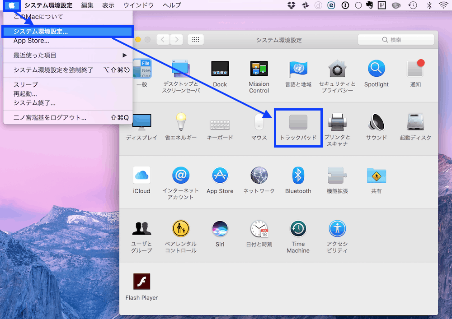The height and width of the screenshot is (319, 452).
Task: Open the 通知 preference pane
Action: 415,74
